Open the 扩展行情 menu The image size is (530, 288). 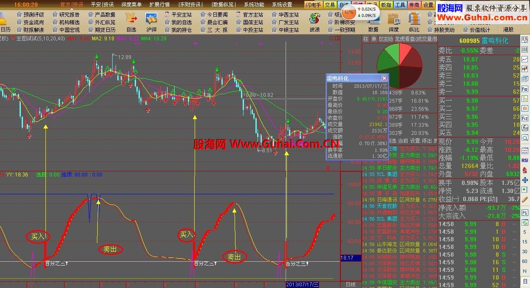point(159,5)
